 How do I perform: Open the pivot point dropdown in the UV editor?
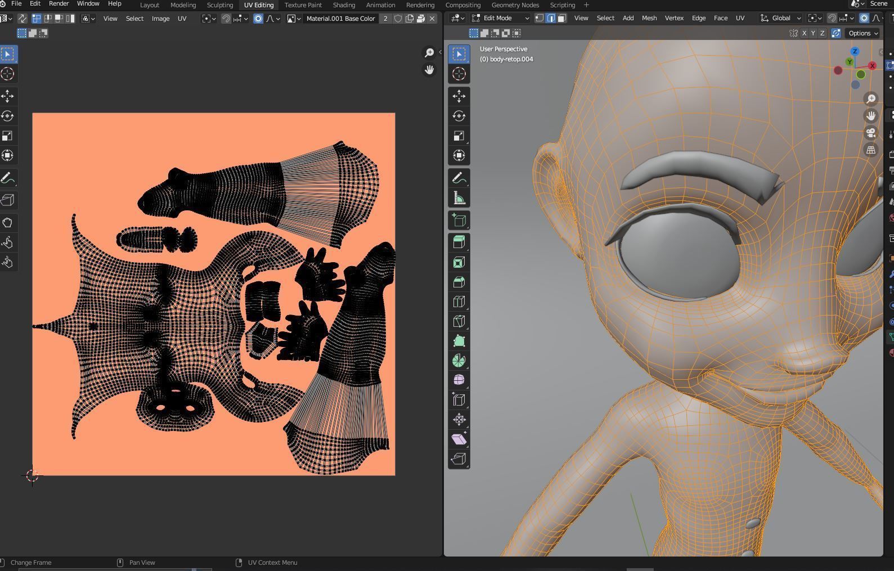coord(209,19)
